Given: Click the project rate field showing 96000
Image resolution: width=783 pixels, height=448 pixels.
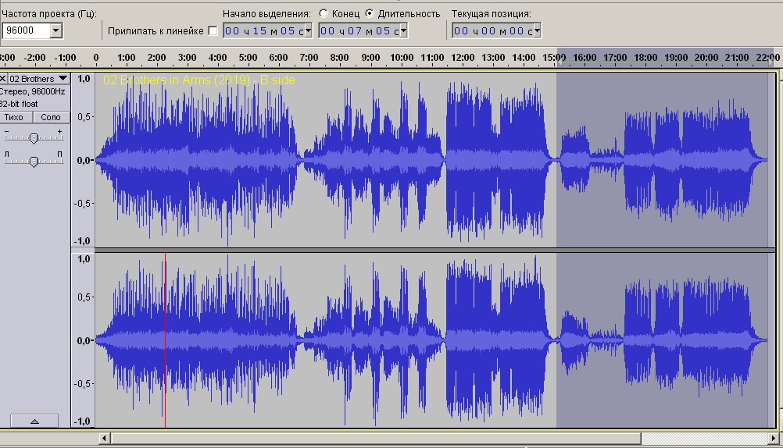Looking at the screenshot, I should [25, 30].
